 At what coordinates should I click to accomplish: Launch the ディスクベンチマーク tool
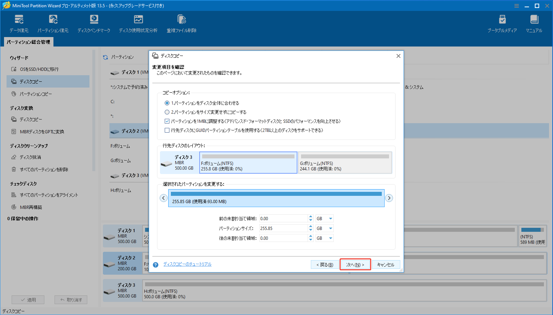click(94, 23)
